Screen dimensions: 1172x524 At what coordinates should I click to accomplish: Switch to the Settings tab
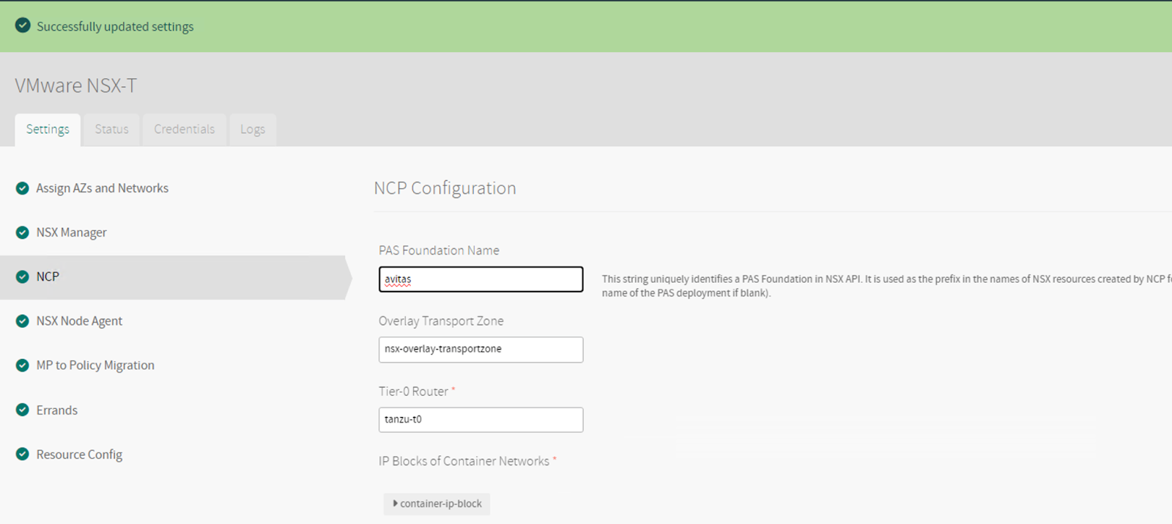click(48, 130)
